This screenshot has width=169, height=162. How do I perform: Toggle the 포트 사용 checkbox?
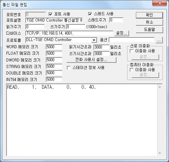tap(50, 14)
